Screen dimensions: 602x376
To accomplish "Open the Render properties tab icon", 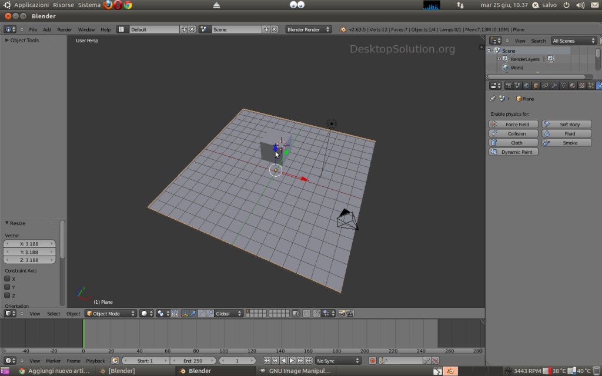I will pyautogui.click(x=507, y=86).
